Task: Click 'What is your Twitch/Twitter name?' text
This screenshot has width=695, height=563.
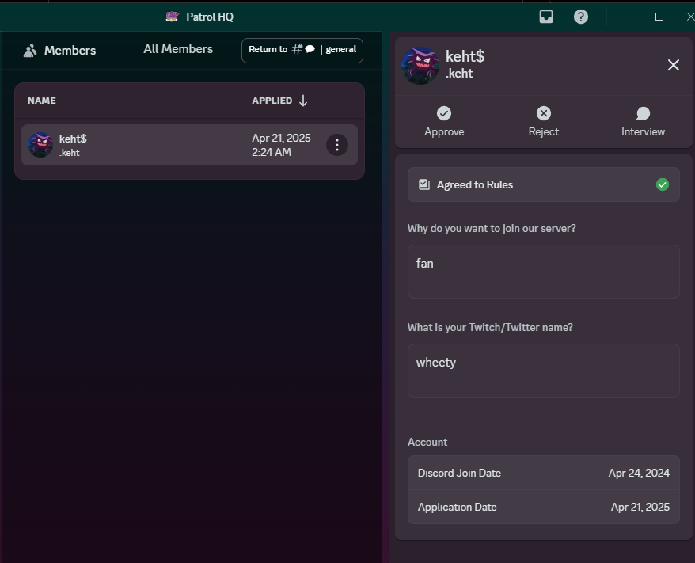Action: pyautogui.click(x=490, y=327)
